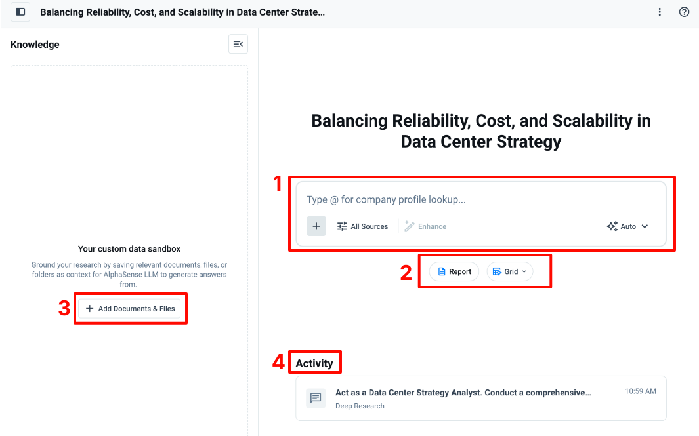699x436 pixels.
Task: Open the Grid dropdown
Action: [510, 271]
